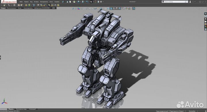Expand the New document dropdown arrow
Image resolution: width=207 pixels, height=112 pixels.
pos(72,2)
